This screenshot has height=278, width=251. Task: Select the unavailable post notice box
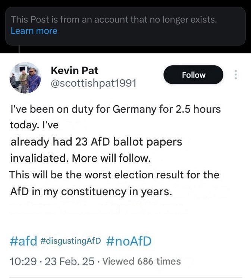pos(125,26)
